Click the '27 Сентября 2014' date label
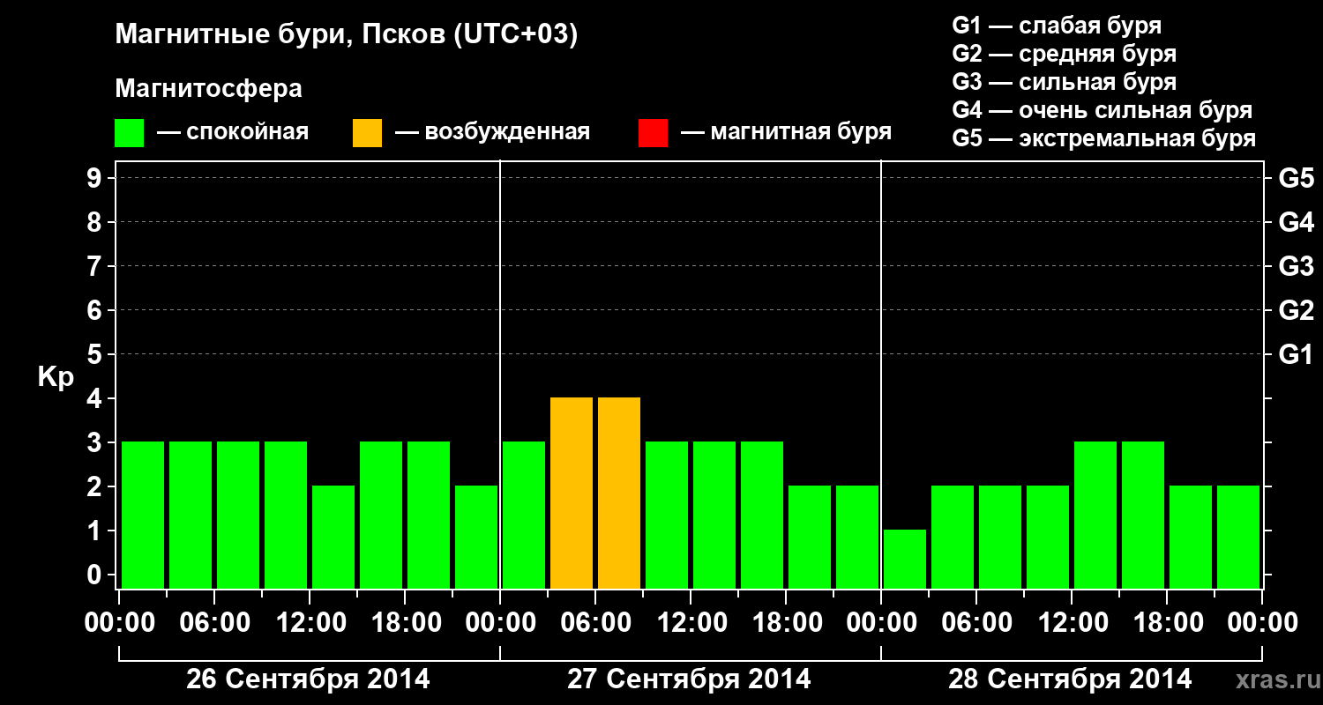The height and width of the screenshot is (705, 1323). (x=689, y=679)
